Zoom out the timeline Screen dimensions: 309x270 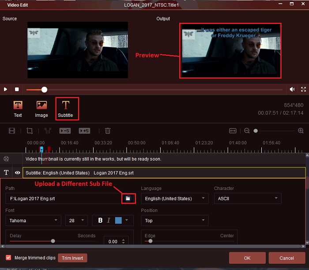247,131
